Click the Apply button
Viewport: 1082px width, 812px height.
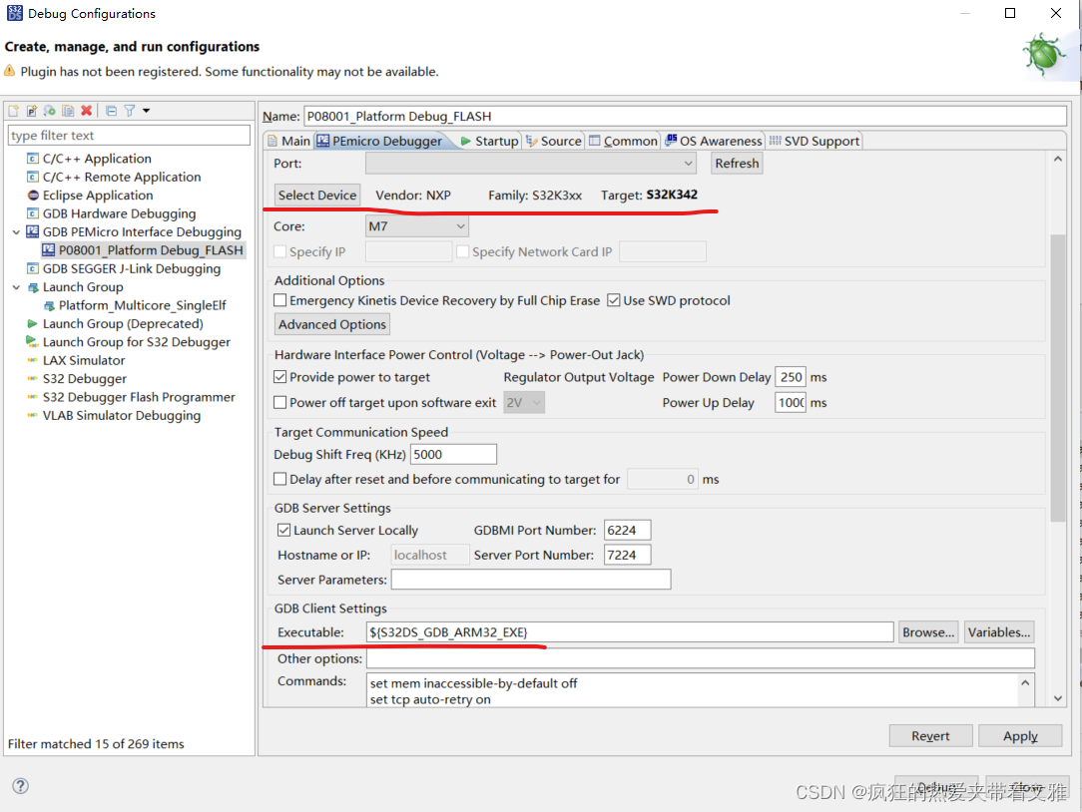1020,736
